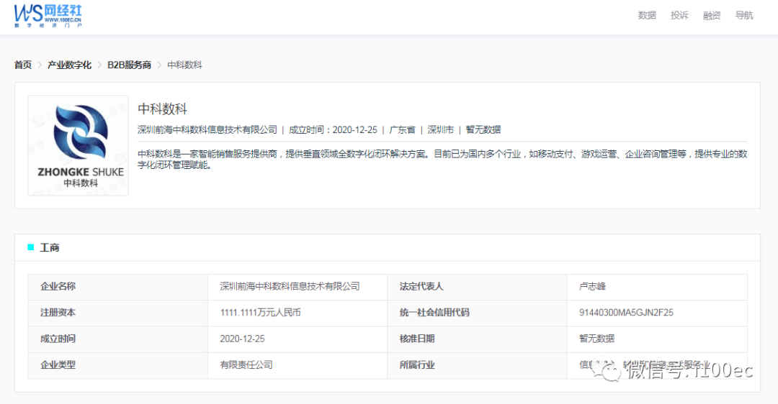The height and width of the screenshot is (404, 778).
Task: Select 深圳前海中科数科信息技术有限公司 table cell value
Action: point(298,287)
